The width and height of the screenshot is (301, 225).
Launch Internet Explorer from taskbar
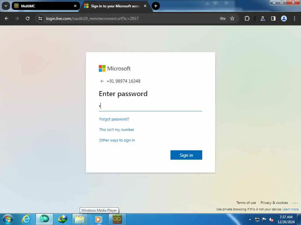[x=26, y=219]
